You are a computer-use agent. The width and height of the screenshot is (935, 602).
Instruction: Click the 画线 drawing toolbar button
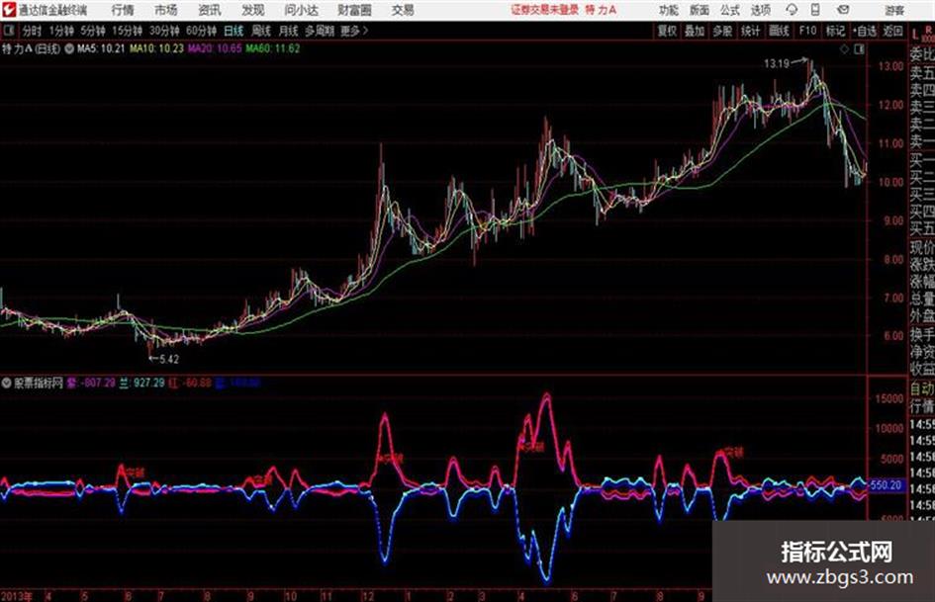pyautogui.click(x=779, y=31)
